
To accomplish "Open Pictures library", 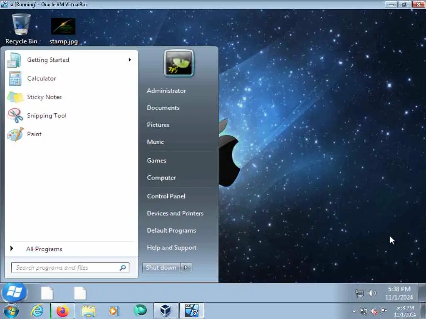I will coord(158,125).
